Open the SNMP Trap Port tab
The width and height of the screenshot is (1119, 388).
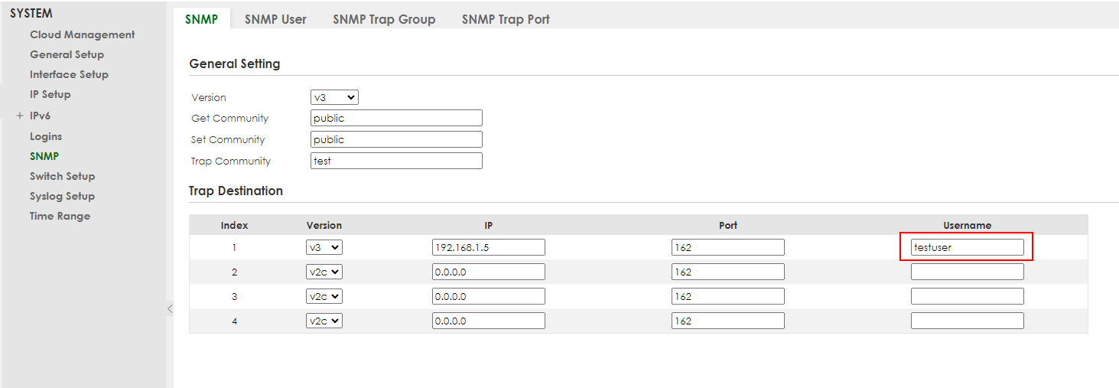click(506, 19)
